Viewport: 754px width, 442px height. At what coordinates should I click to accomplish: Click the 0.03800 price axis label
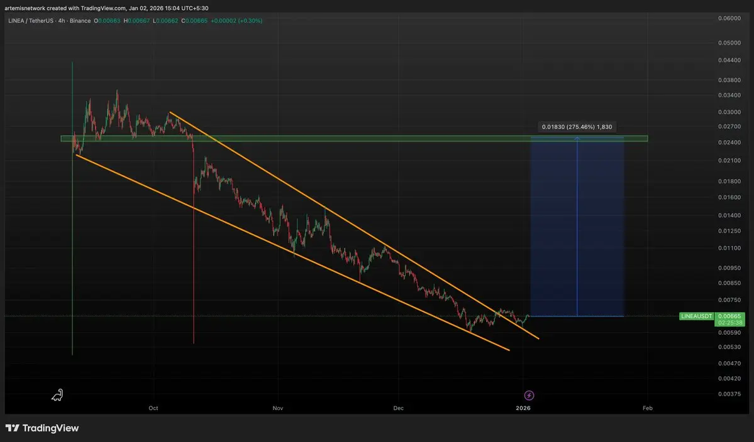pyautogui.click(x=729, y=80)
